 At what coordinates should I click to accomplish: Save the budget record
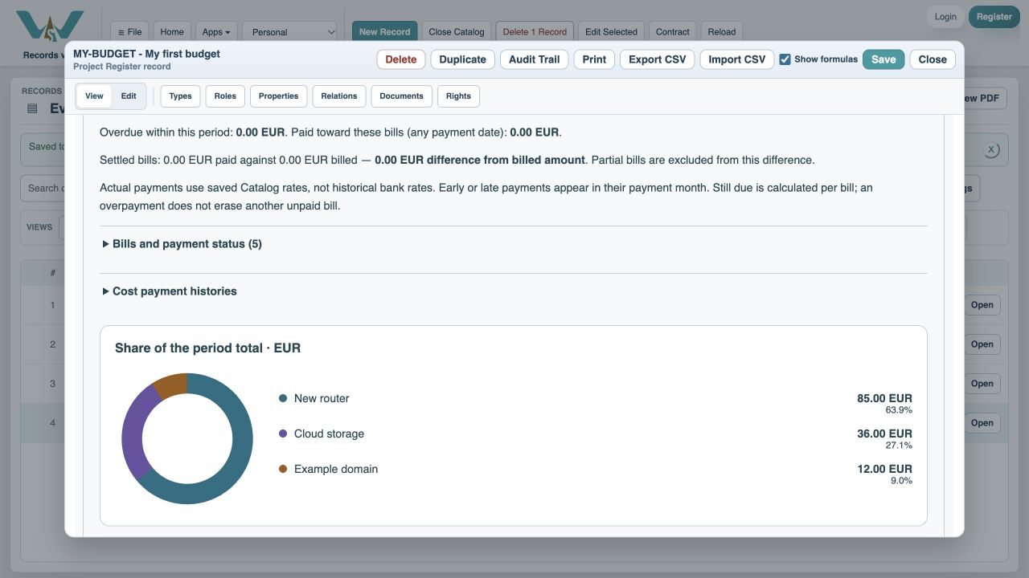pyautogui.click(x=883, y=59)
